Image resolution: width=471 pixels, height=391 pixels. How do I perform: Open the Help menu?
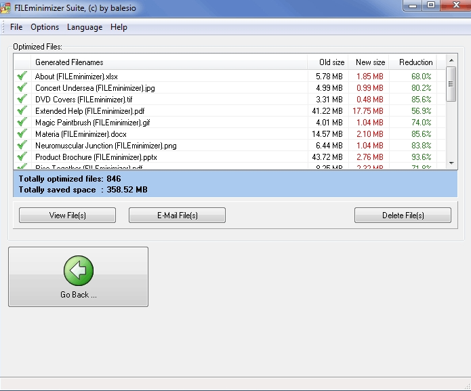(119, 27)
